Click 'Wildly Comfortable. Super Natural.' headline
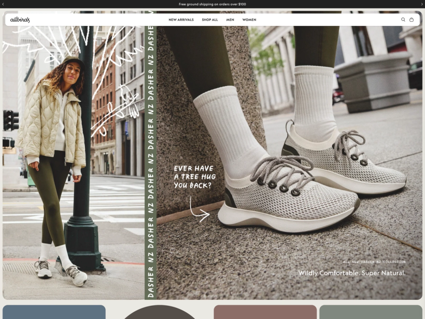Screen dimensions: 425x319 click(x=352, y=273)
